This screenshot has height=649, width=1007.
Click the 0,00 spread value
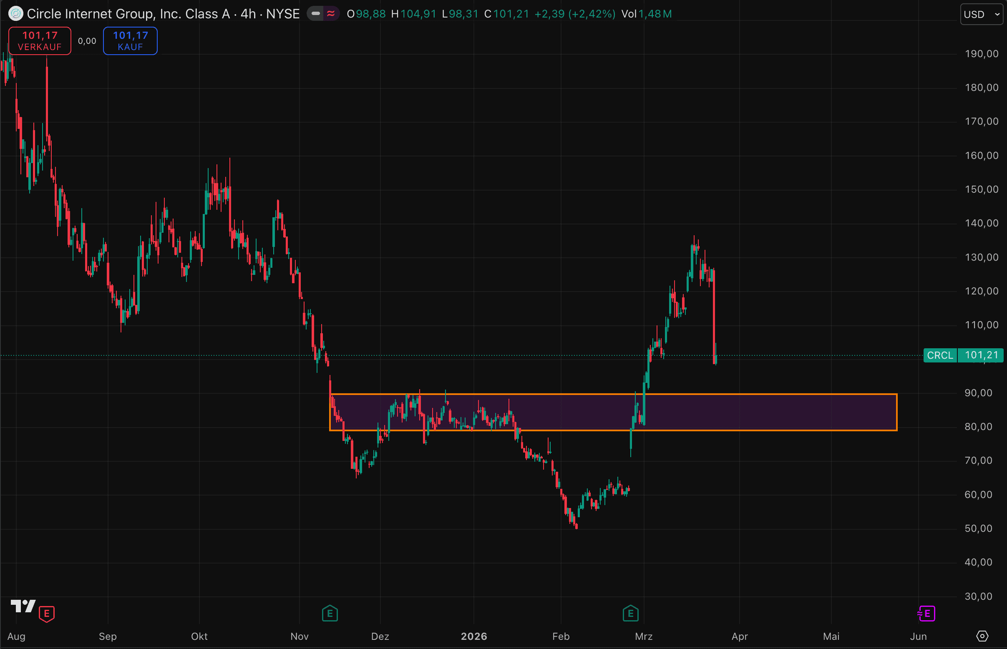(x=87, y=41)
